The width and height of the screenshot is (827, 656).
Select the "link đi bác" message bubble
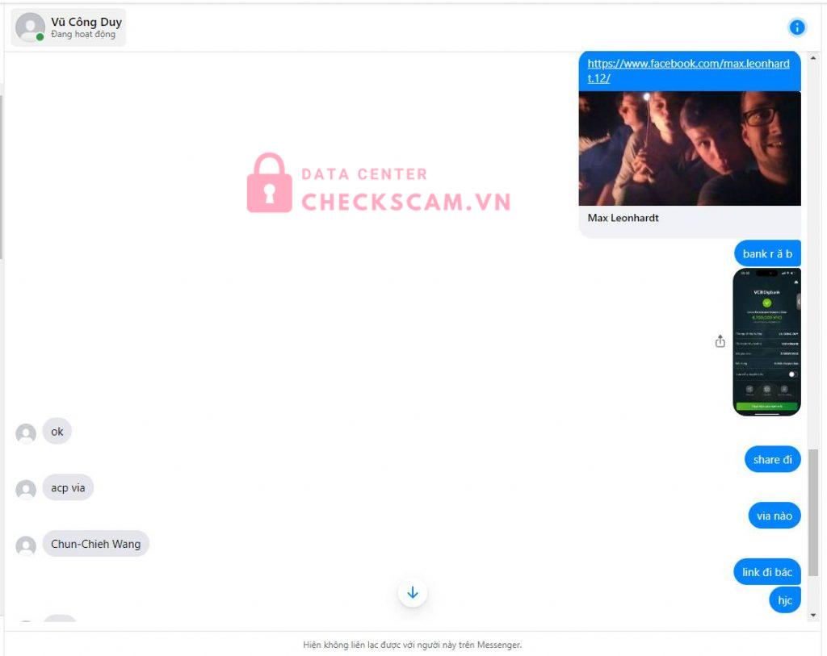766,572
